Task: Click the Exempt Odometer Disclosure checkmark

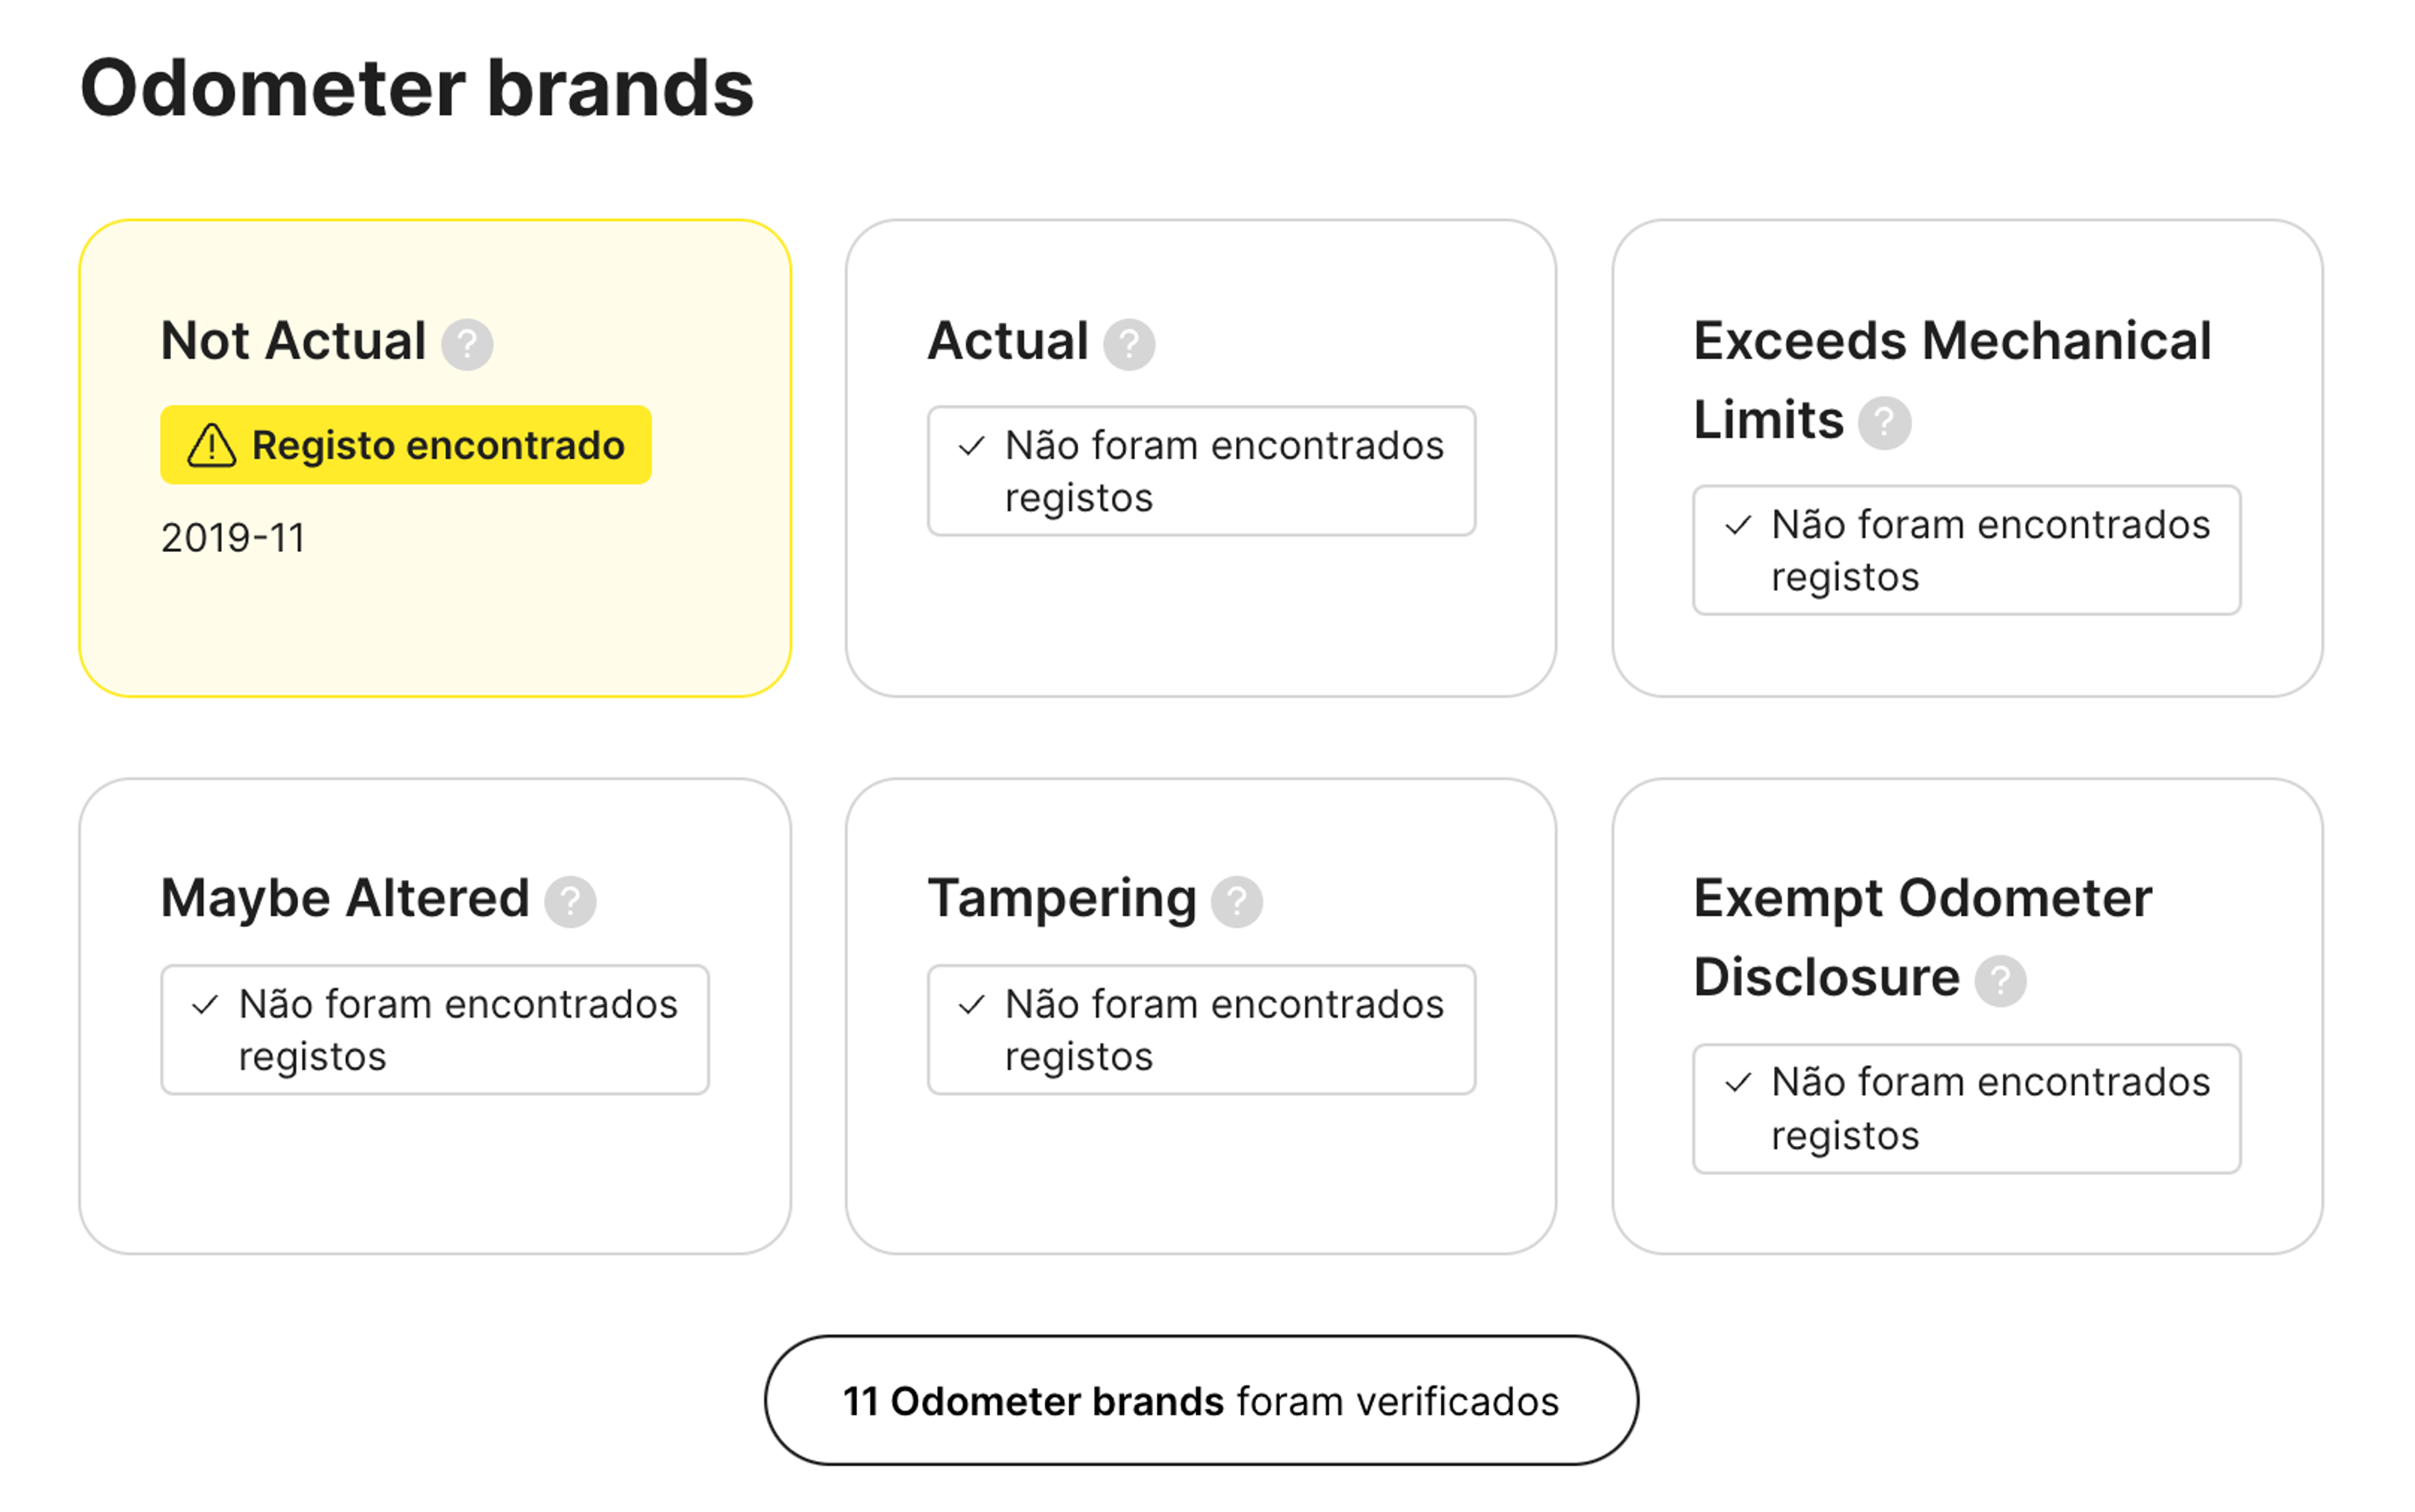Action: pyautogui.click(x=1739, y=1084)
